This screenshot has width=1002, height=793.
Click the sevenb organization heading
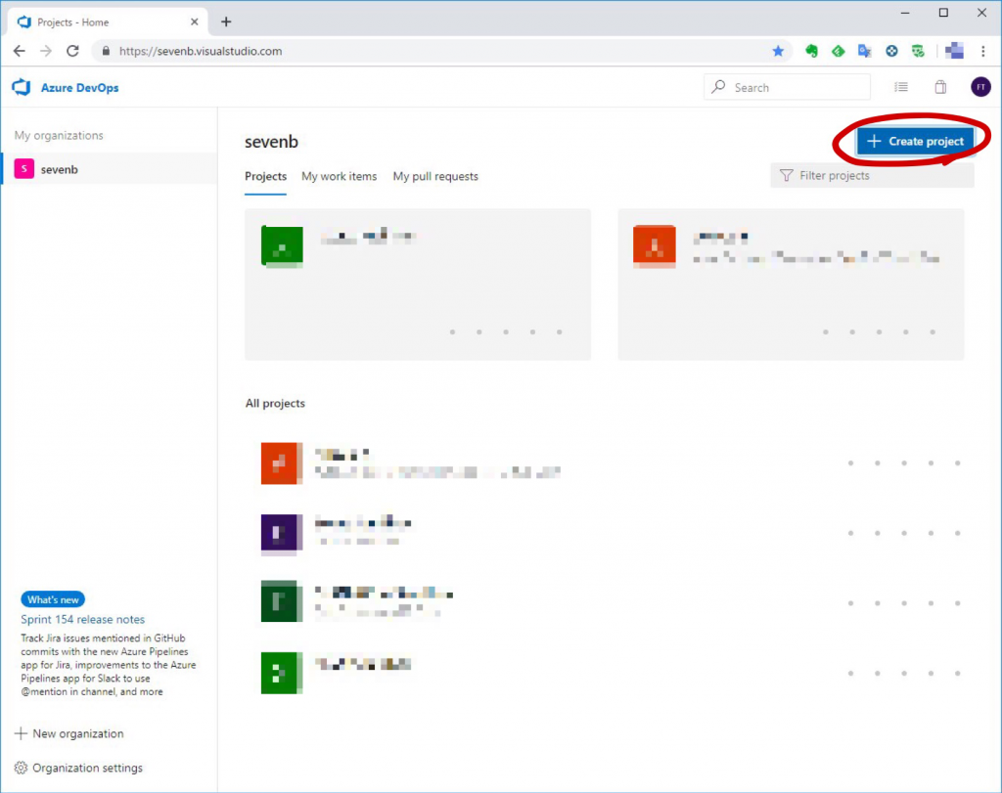tap(272, 141)
